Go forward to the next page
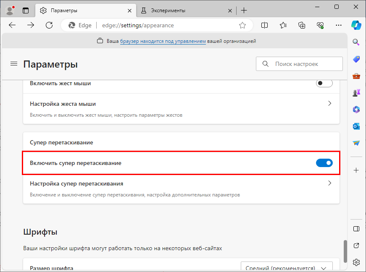Screen dimensions: 366x272 pyautogui.click(x=31, y=25)
